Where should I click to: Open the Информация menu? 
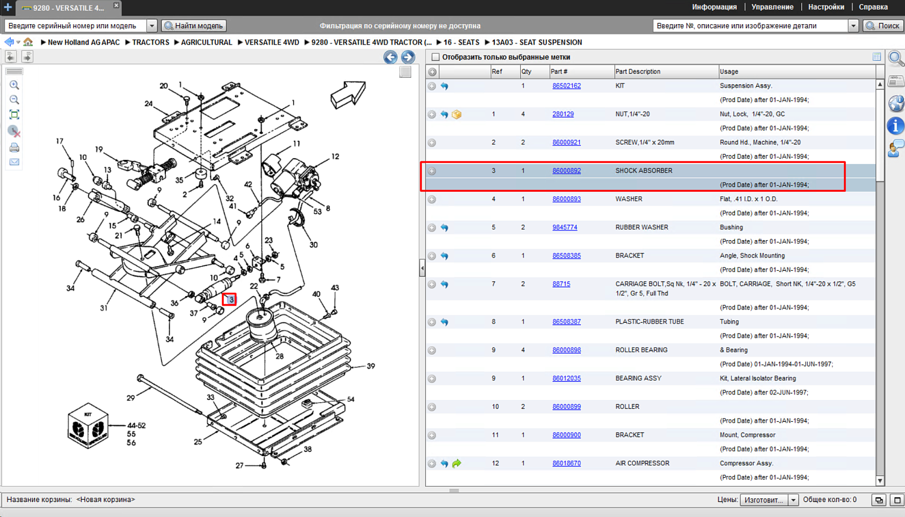(x=714, y=7)
